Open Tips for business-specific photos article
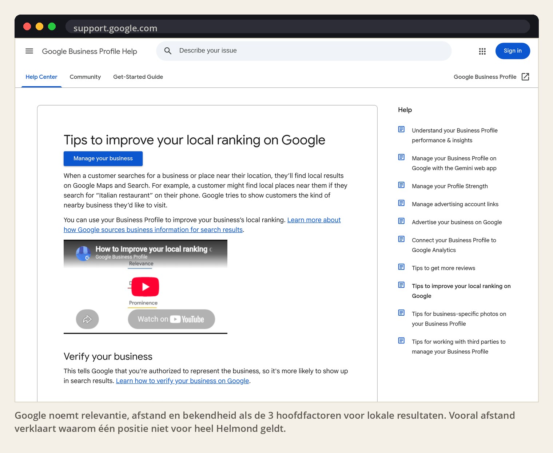The image size is (553, 453). click(x=459, y=319)
